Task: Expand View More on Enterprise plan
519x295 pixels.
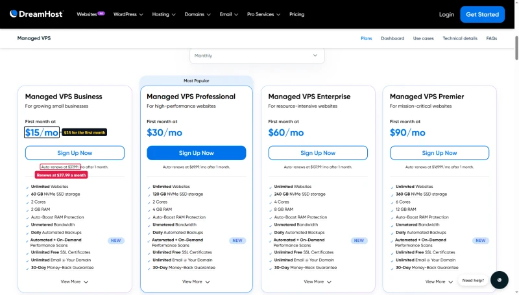Action: [317, 282]
